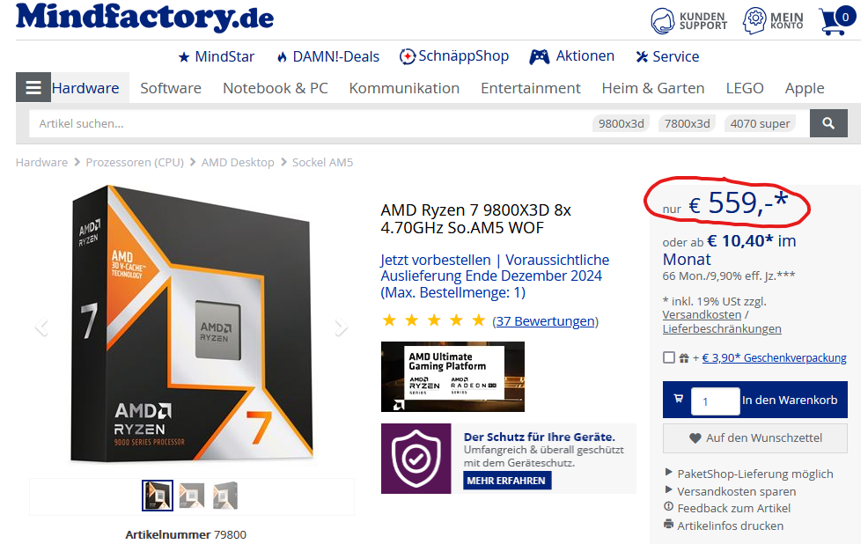Go to AMD Desktop breadcrumb
This screenshot has width=868, height=544.
pos(238,162)
